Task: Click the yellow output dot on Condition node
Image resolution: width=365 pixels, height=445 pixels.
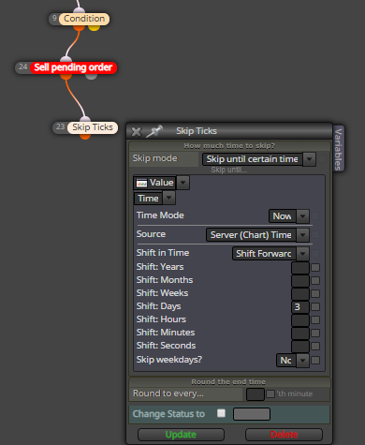Action: 94,27
